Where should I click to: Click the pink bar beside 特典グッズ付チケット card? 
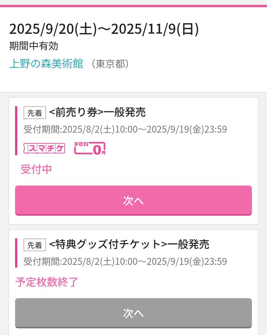pos(16,253)
